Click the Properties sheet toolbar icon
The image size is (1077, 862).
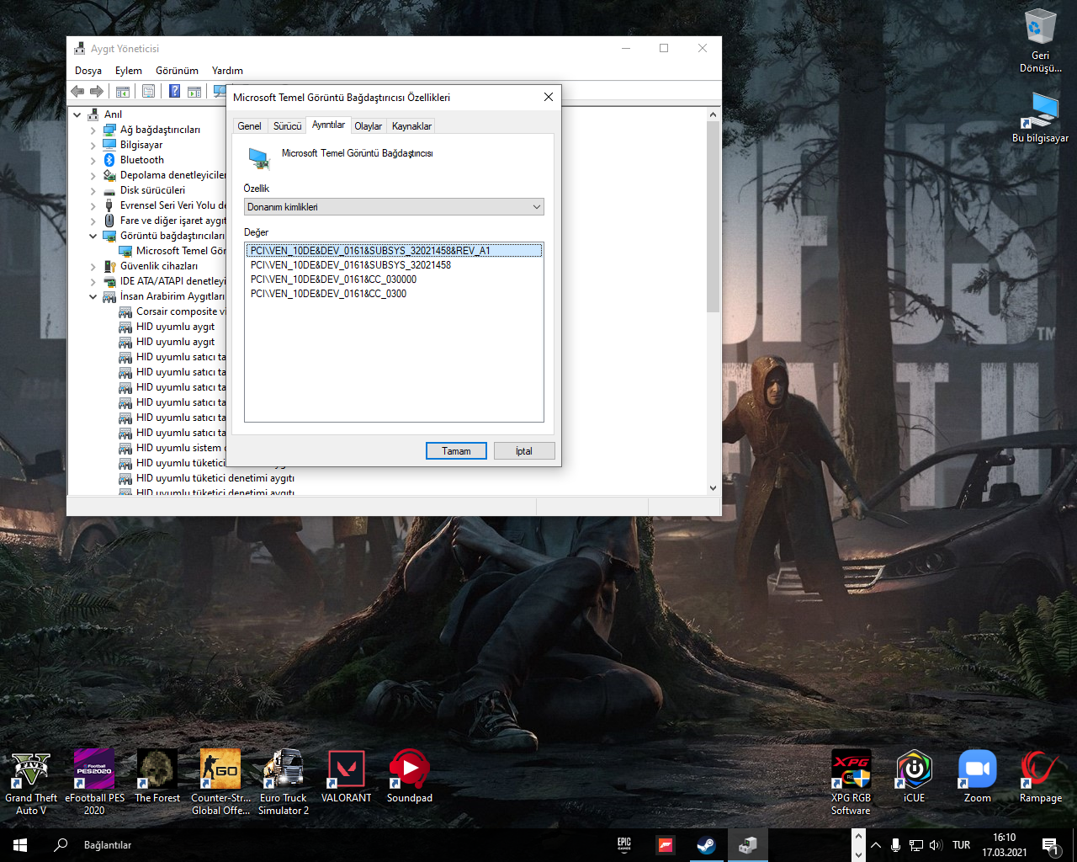point(148,91)
